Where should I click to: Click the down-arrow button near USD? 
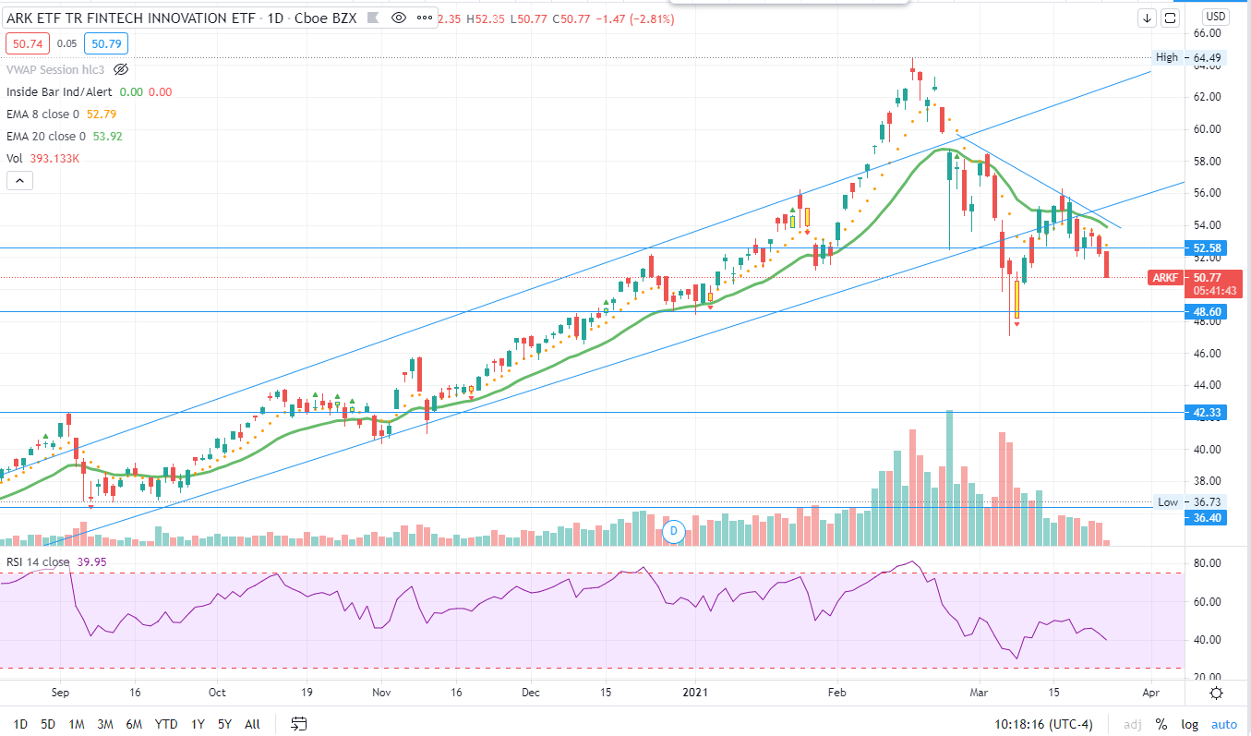pyautogui.click(x=1148, y=18)
